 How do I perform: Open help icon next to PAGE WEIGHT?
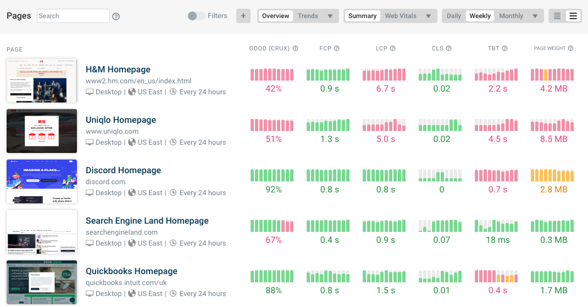coord(570,48)
